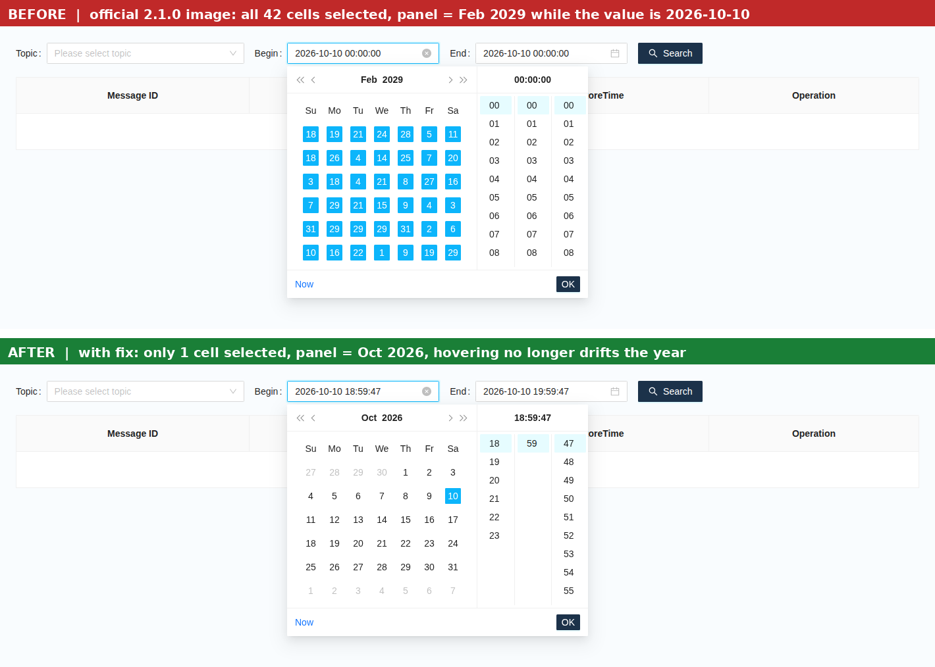Click next month arrow in Feb 2029 calendar

(x=450, y=80)
